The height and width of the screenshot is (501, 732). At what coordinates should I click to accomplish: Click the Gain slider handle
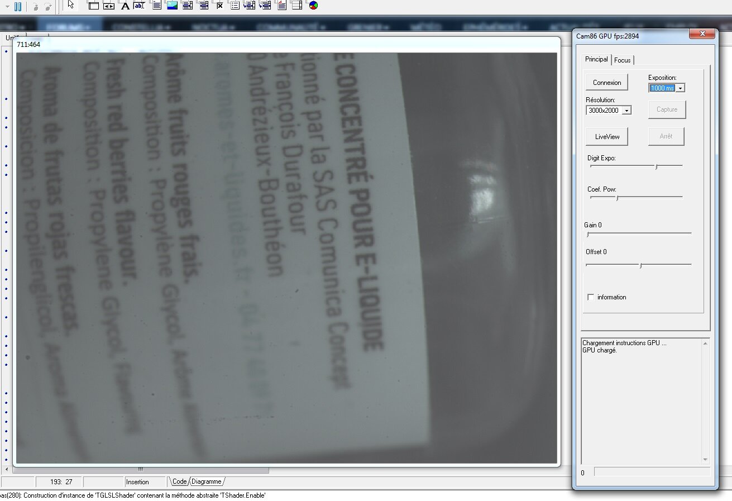click(588, 235)
